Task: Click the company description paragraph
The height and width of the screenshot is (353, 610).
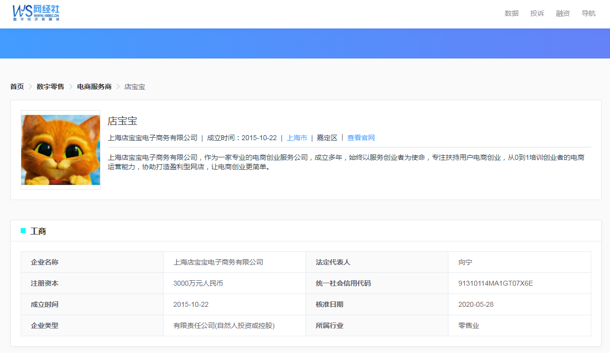Action: [x=346, y=162]
